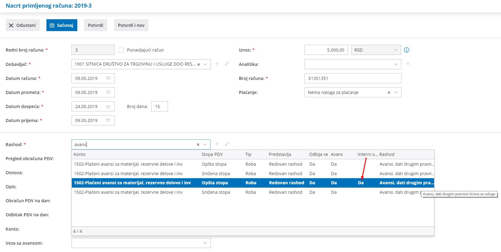Toggle the Ponavljajući račun checkbox
Image resolution: width=501 pixels, height=252 pixels.
coord(121,50)
